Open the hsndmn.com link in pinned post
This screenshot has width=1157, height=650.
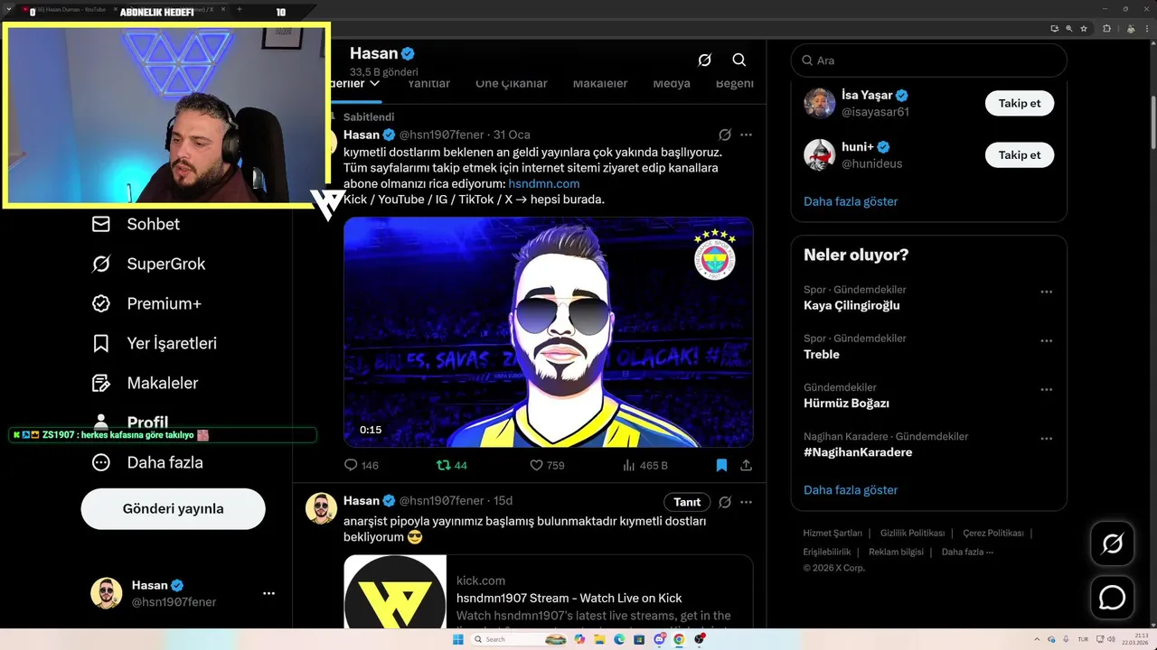tap(544, 183)
